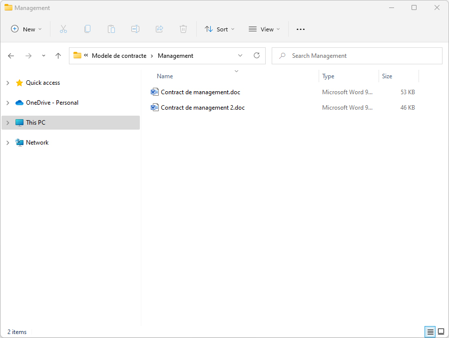Click the Copy icon in toolbar

(87, 29)
